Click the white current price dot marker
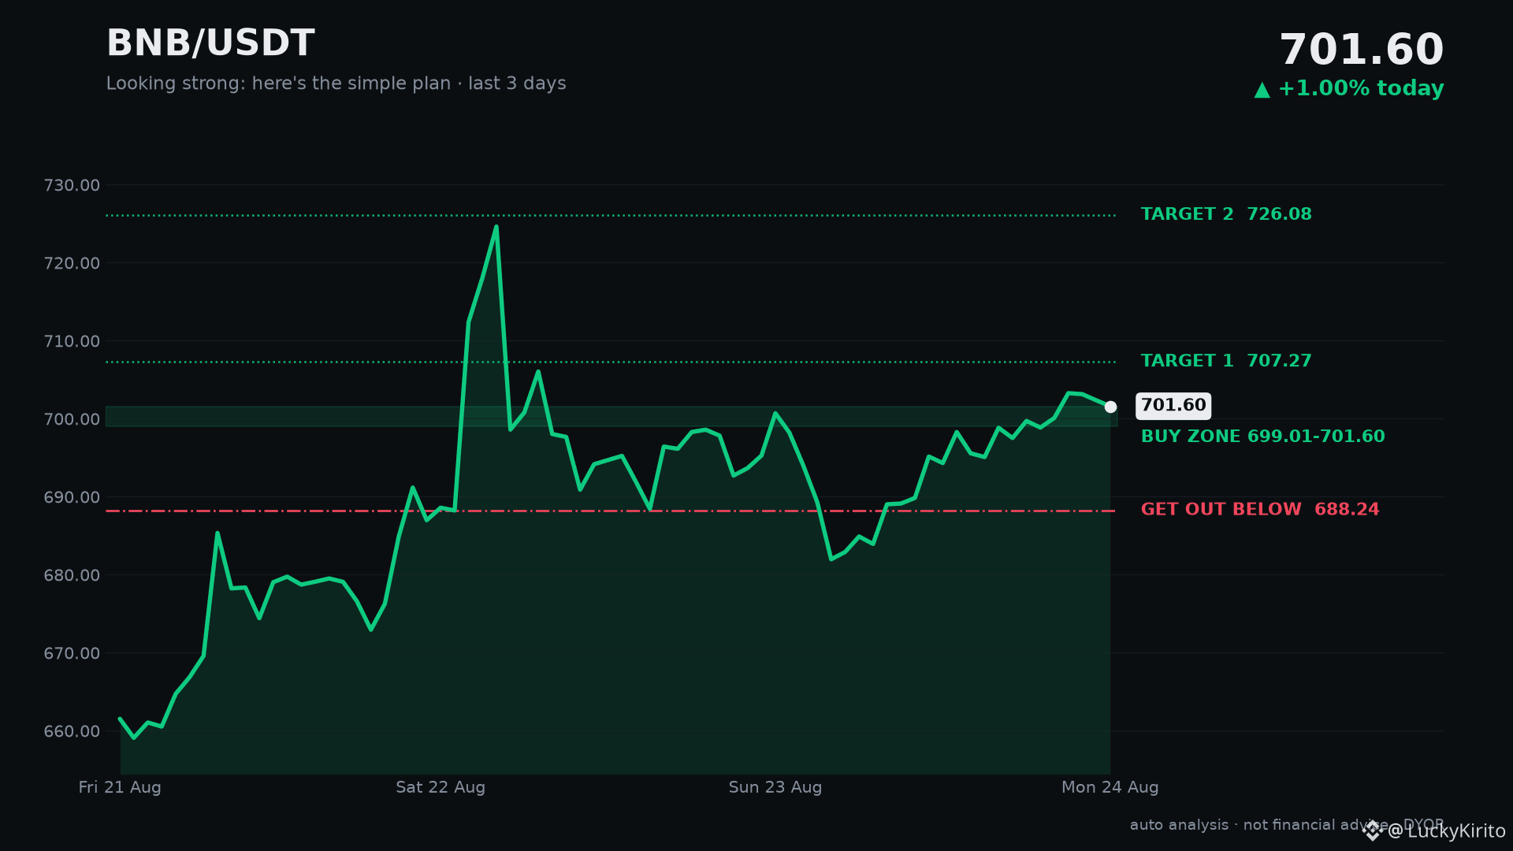The height and width of the screenshot is (851, 1513). click(x=1110, y=407)
